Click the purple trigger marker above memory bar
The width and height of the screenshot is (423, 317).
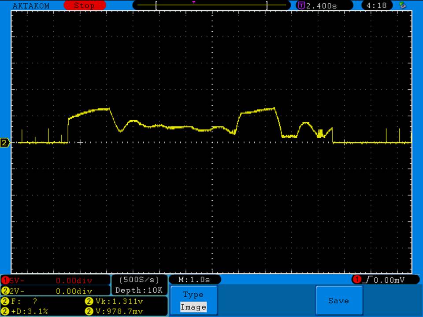coord(193,2)
